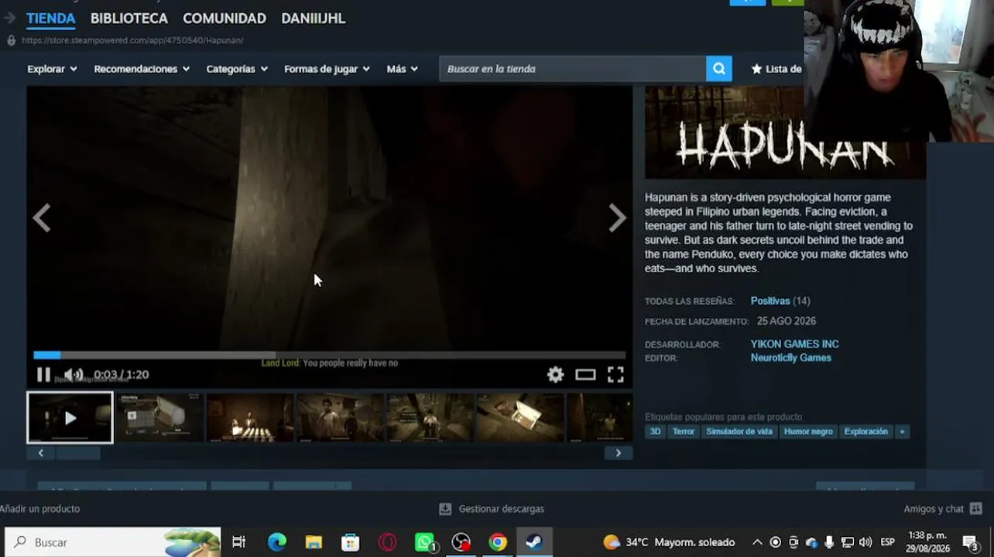Open 'Gestionar descargas'
Screen dimensions: 994x557
pyautogui.click(x=492, y=509)
